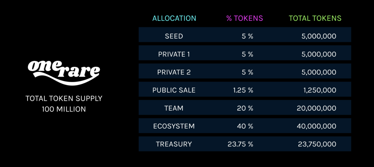Click the ALLOCATION column header
The width and height of the screenshot is (374, 167).
[x=174, y=18]
